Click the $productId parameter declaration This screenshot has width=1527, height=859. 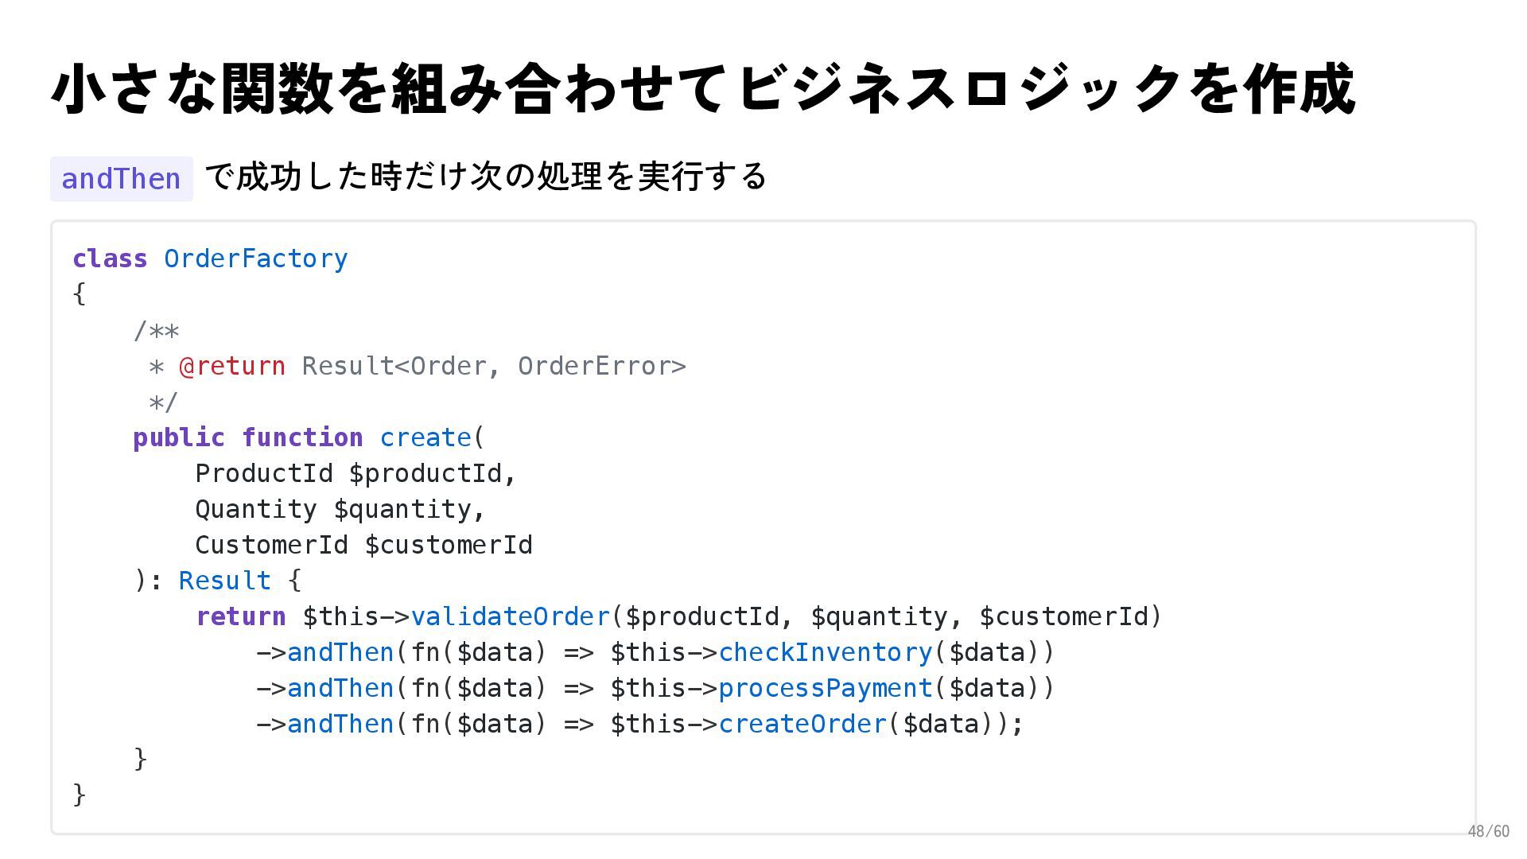click(425, 473)
